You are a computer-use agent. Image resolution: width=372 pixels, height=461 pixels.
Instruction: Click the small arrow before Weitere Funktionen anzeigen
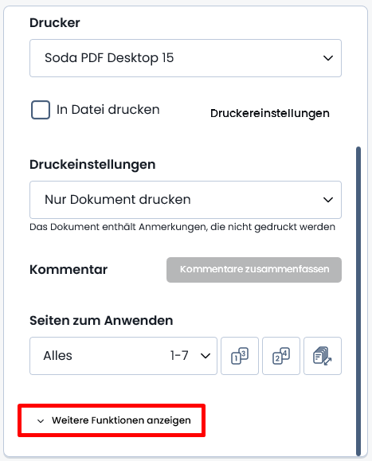[41, 420]
